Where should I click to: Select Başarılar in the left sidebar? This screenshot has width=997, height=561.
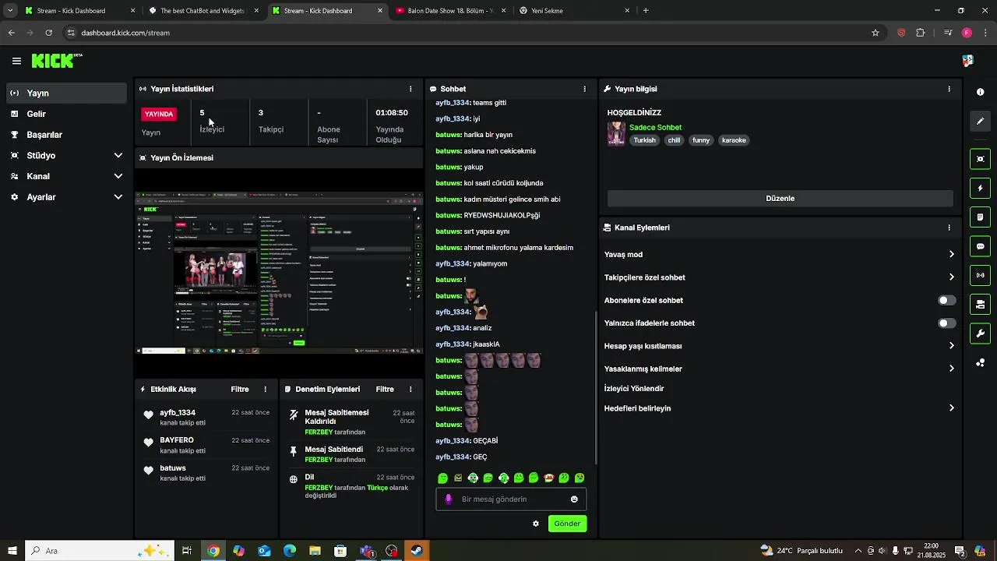(66, 134)
